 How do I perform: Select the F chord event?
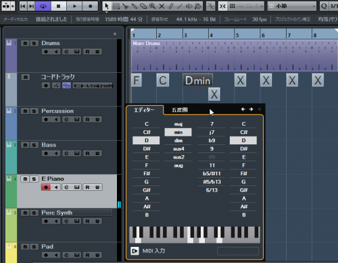[x=137, y=80]
